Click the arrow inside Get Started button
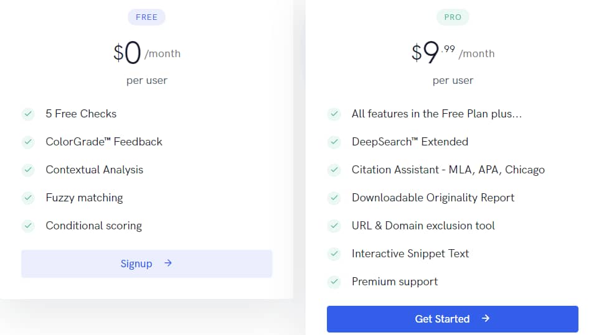The width and height of the screenshot is (599, 335). (486, 319)
